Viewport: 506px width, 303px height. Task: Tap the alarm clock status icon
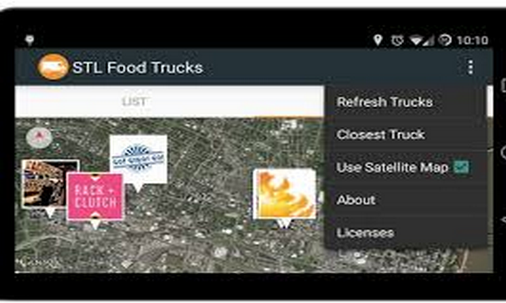tap(397, 40)
